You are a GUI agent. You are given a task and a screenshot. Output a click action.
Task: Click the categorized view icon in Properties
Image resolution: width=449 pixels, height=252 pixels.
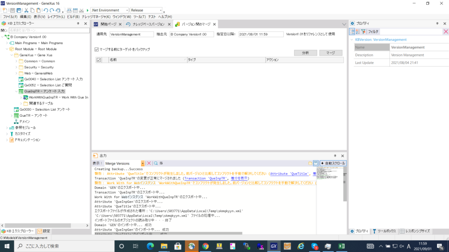pos(352,31)
